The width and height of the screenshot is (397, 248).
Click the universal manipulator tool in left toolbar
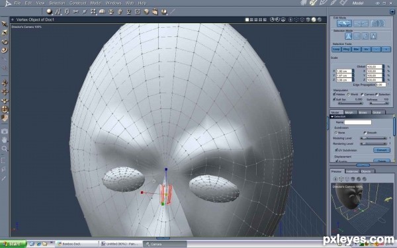click(x=5, y=109)
